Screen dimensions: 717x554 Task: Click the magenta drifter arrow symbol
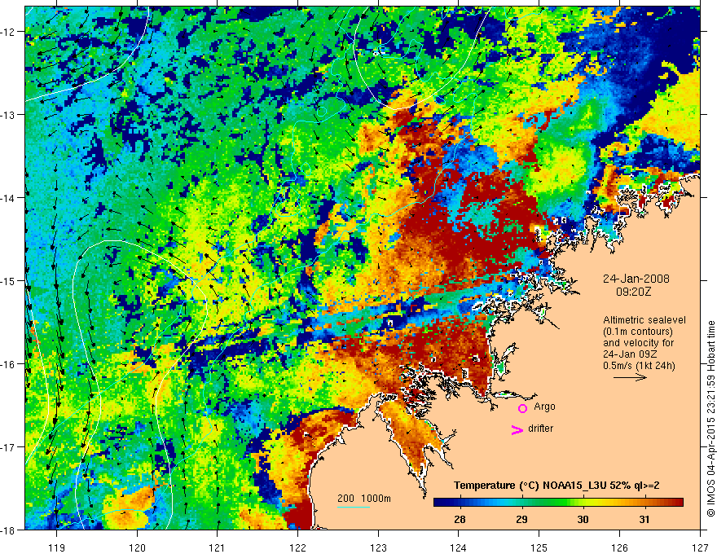(x=517, y=429)
